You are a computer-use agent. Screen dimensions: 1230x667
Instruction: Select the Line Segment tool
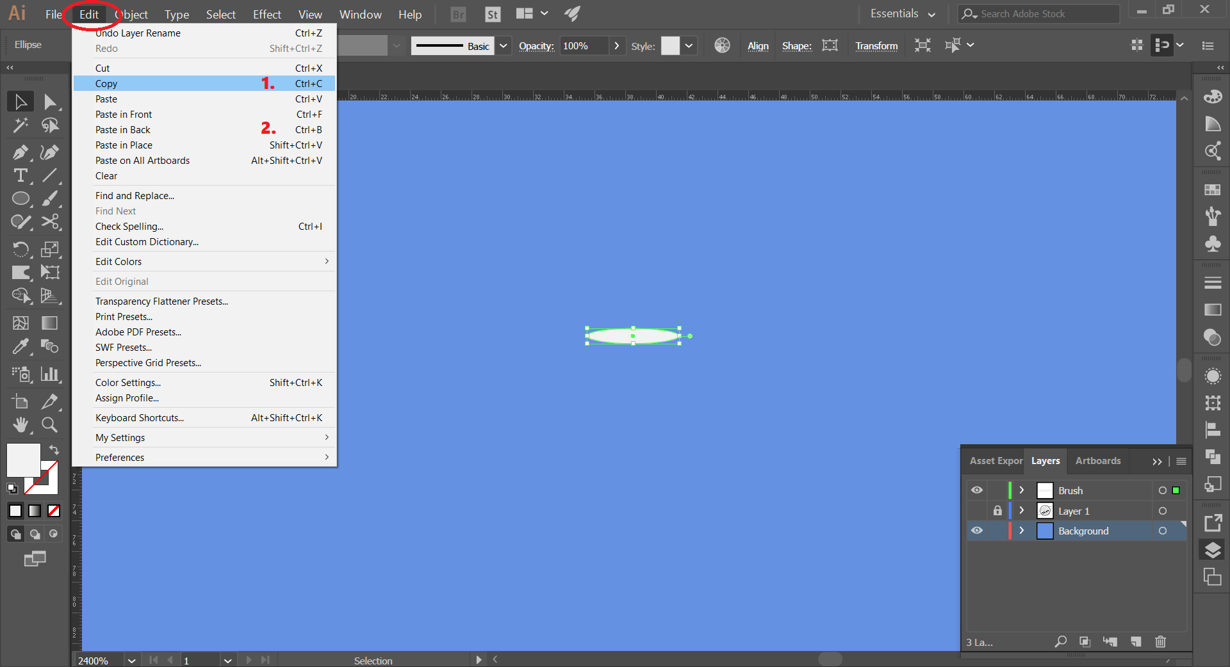[x=50, y=175]
